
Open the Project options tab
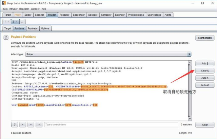pos(136,15)
